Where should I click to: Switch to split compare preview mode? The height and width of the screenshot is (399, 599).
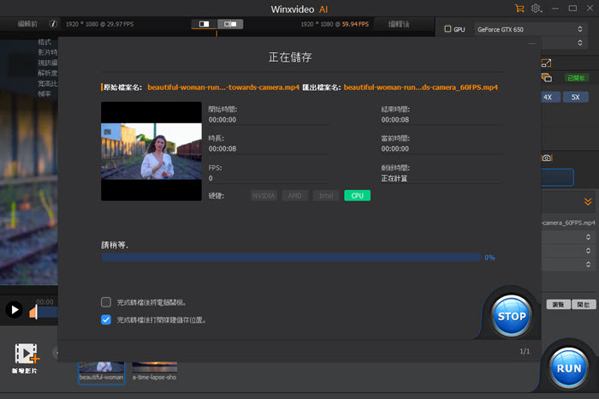click(230, 24)
